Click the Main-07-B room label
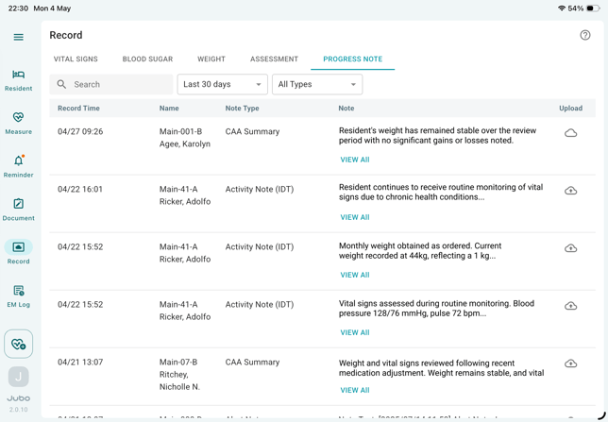 178,362
